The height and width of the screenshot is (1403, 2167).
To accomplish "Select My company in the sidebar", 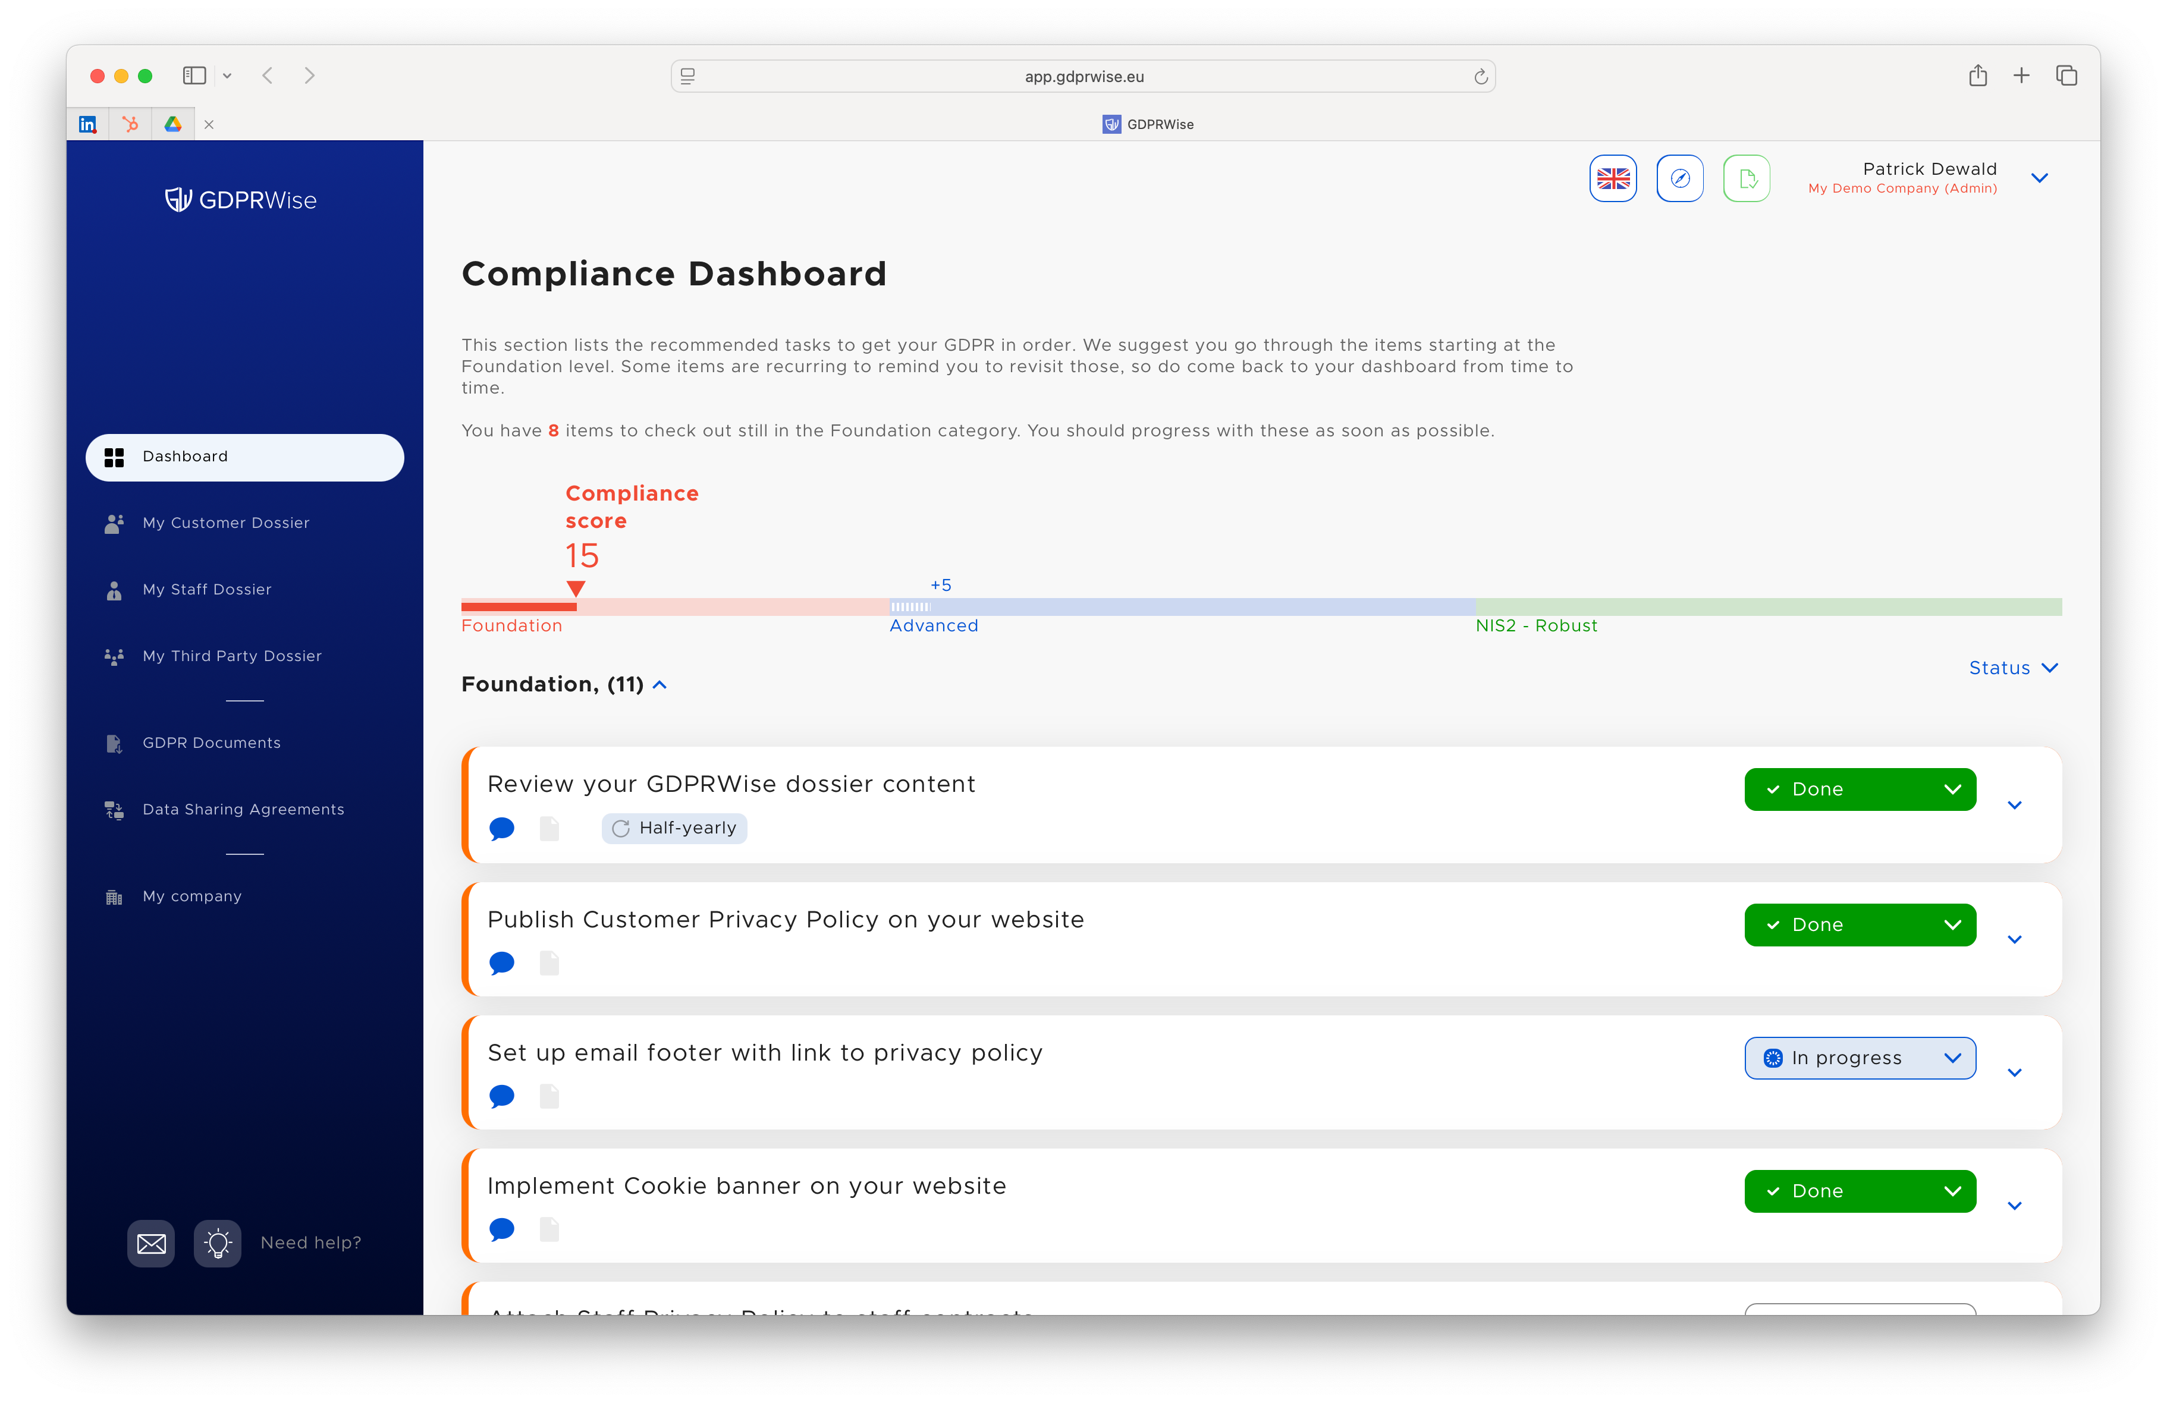I will click(191, 896).
